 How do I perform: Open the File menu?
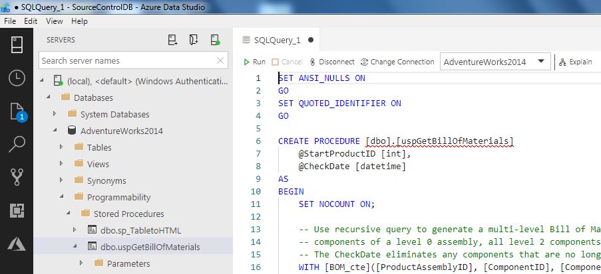click(x=10, y=21)
